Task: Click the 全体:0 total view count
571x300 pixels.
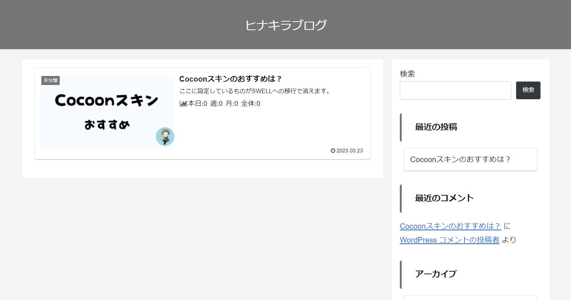Action: 251,104
